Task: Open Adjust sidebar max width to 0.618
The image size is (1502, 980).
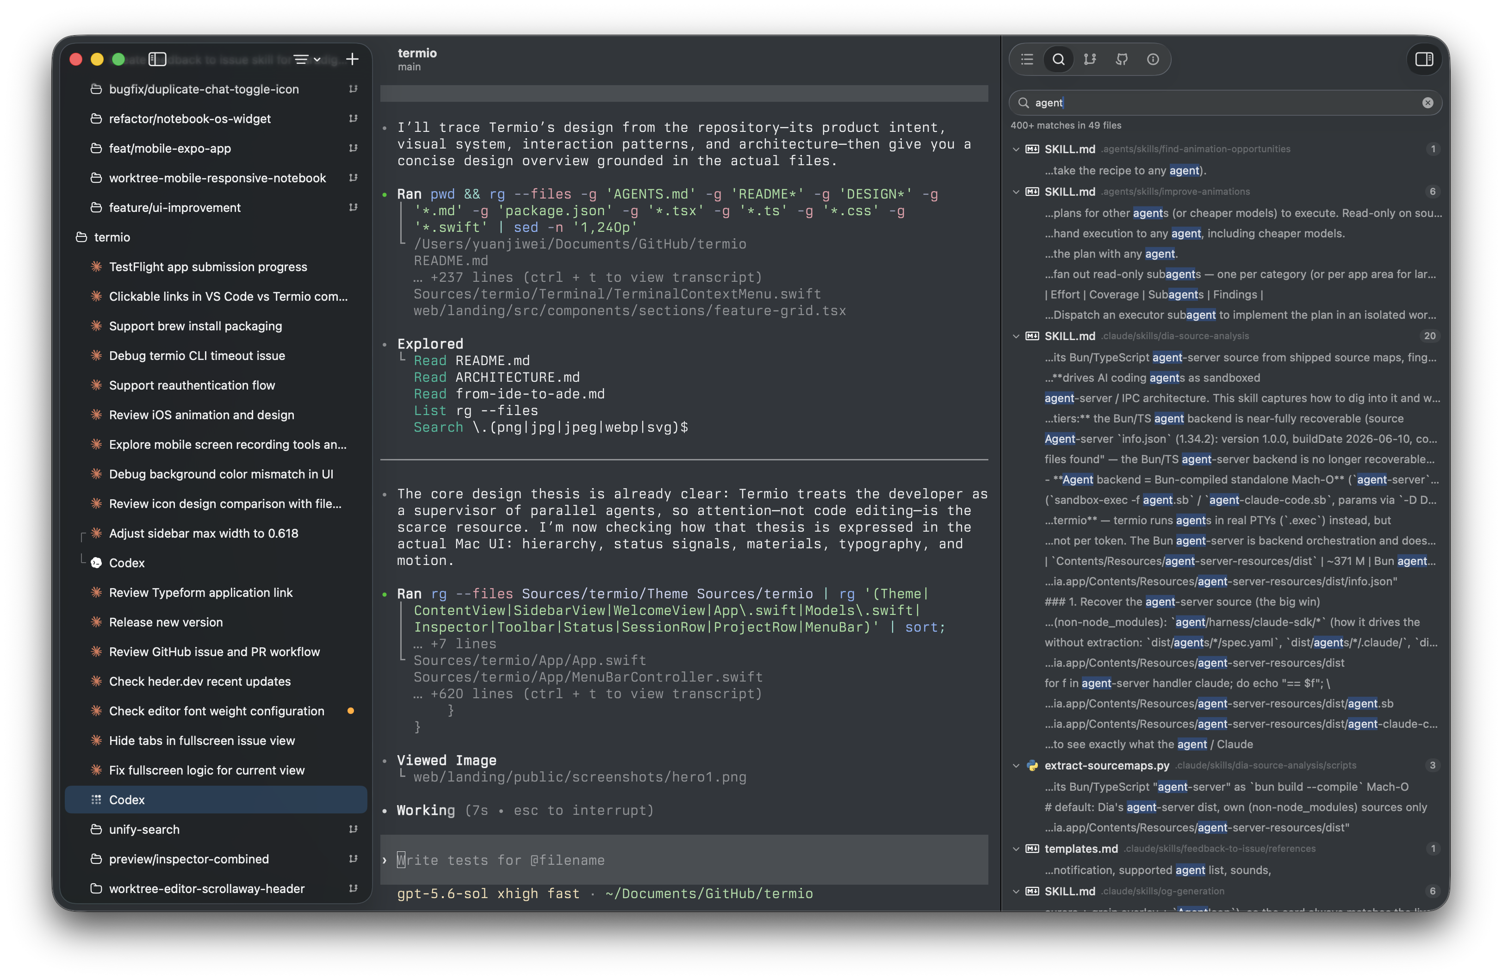Action: click(216, 533)
